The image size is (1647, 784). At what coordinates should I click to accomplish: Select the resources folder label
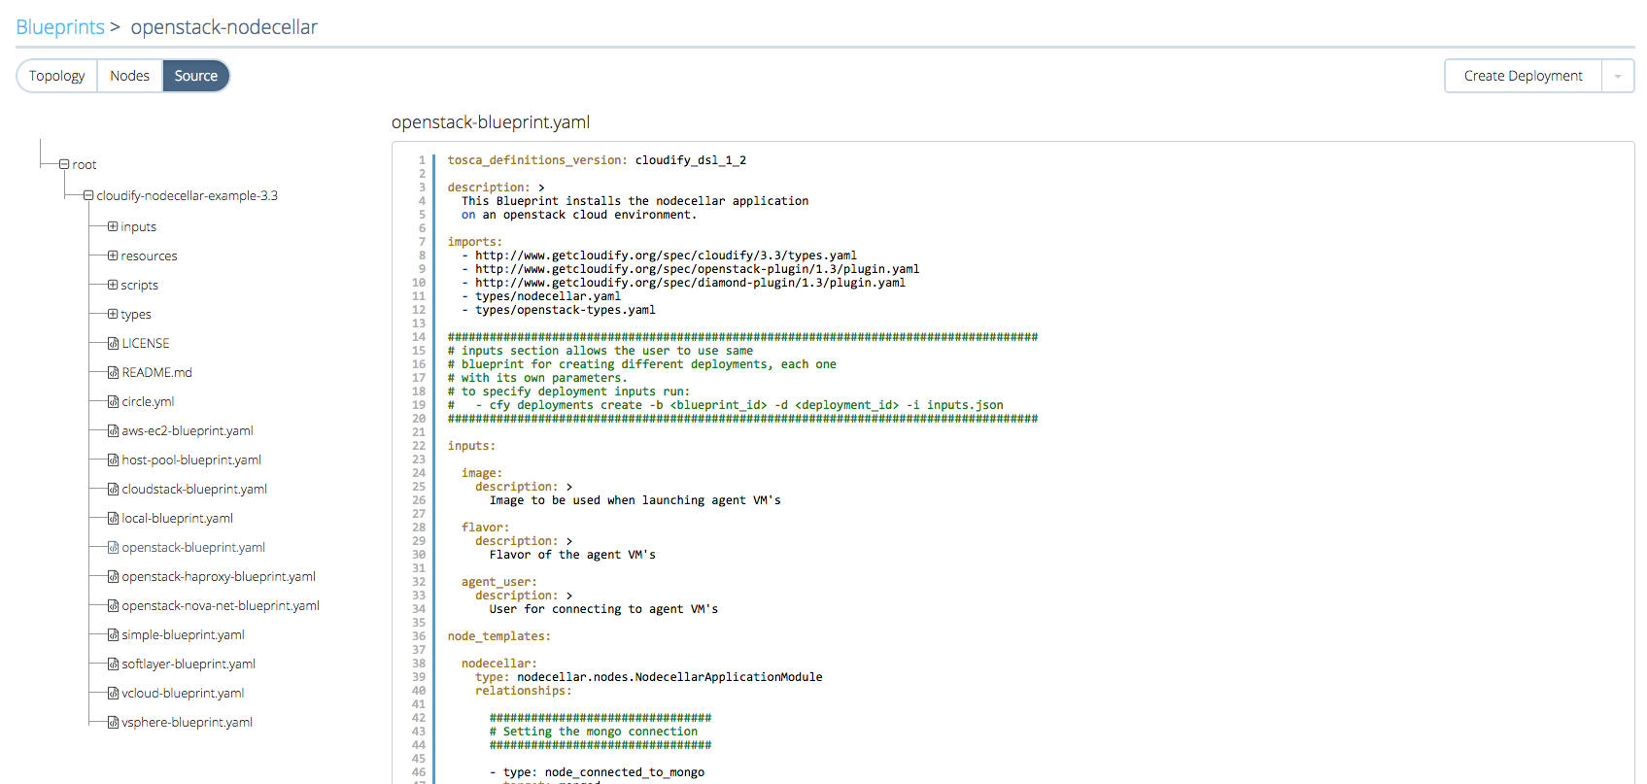pyautogui.click(x=150, y=256)
